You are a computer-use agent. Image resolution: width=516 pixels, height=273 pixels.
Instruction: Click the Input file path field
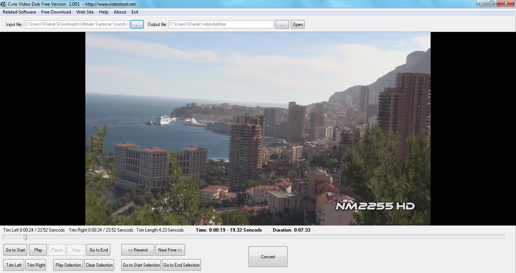coord(77,24)
